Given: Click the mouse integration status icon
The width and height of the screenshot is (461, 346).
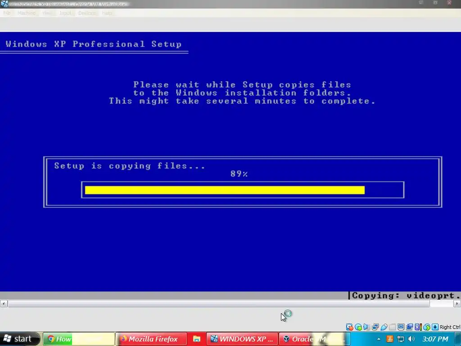Looking at the screenshot, I should (427, 327).
